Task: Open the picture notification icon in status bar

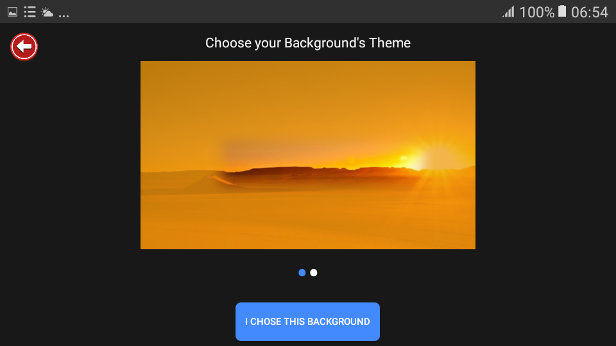Action: (x=13, y=12)
